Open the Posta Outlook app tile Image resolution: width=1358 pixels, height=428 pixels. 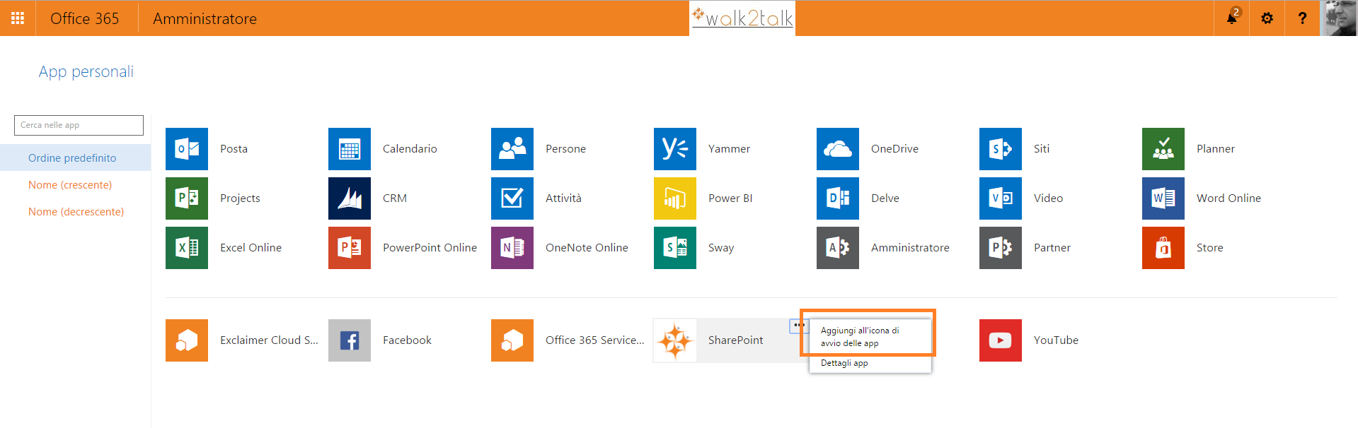click(187, 149)
